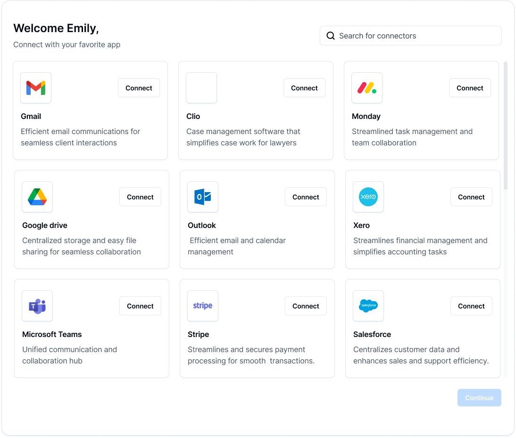Click the Xero logo icon

tap(368, 197)
